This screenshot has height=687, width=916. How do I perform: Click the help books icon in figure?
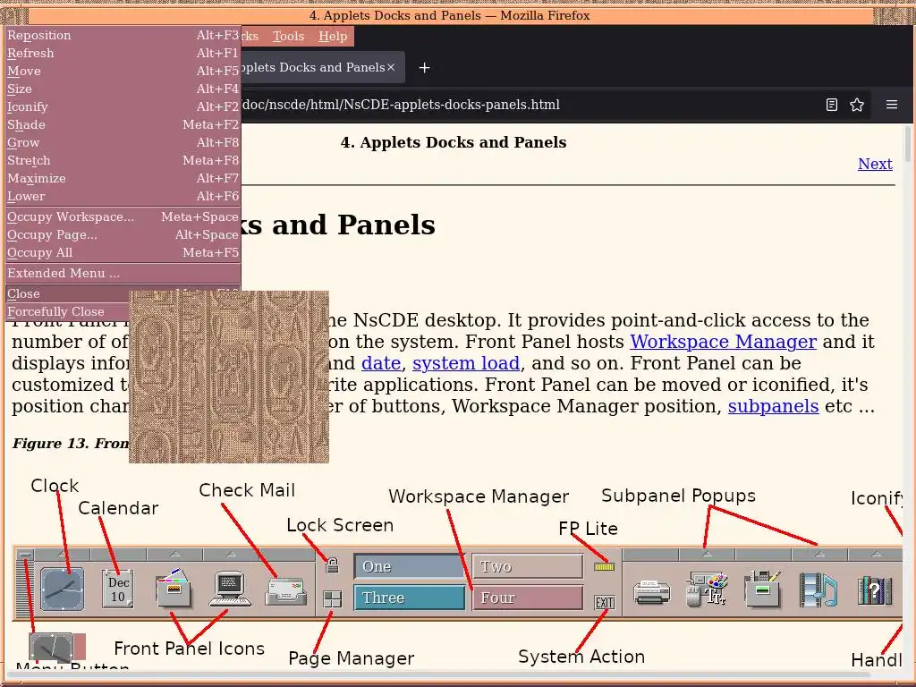coord(875,590)
